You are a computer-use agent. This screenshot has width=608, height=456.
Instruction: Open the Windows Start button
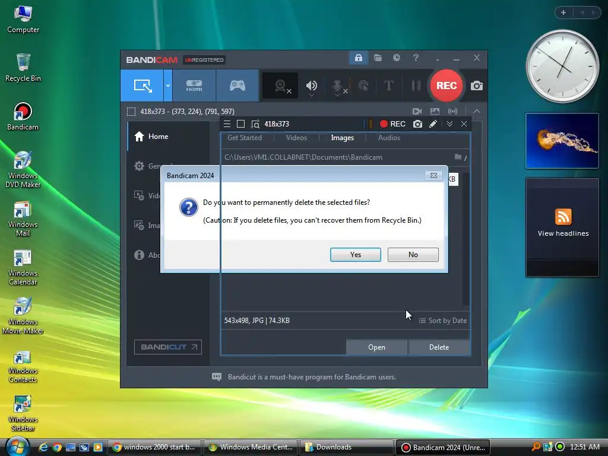click(17, 446)
